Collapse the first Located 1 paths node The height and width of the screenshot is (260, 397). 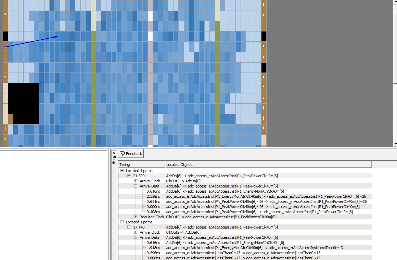pyautogui.click(x=122, y=171)
